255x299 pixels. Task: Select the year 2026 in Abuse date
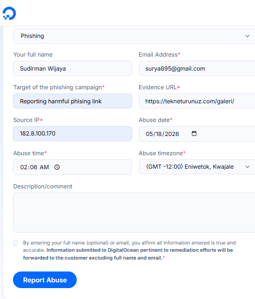(172, 134)
